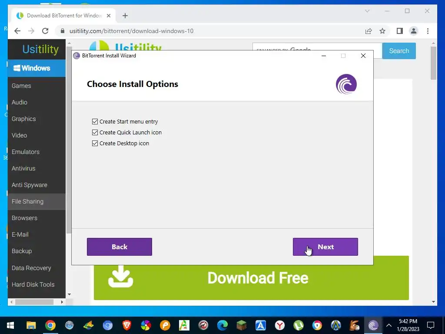Screen dimensions: 445x334
Task: Open the Emulators category in the sidebar
Action: click(x=26, y=152)
